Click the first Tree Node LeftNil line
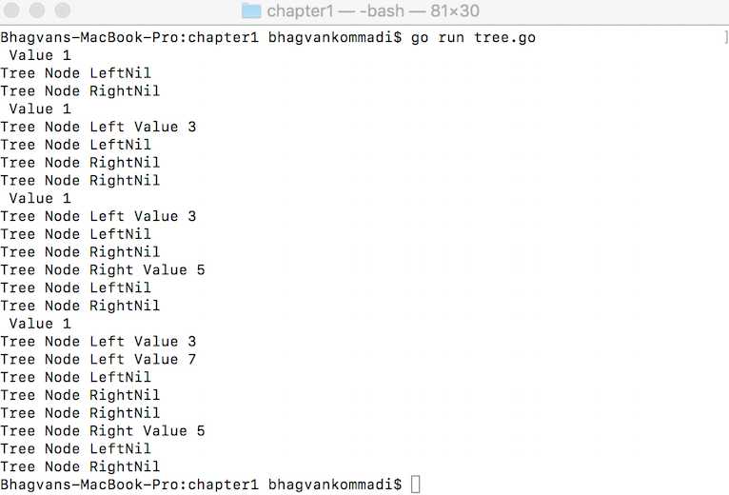The height and width of the screenshot is (495, 729). tap(76, 73)
